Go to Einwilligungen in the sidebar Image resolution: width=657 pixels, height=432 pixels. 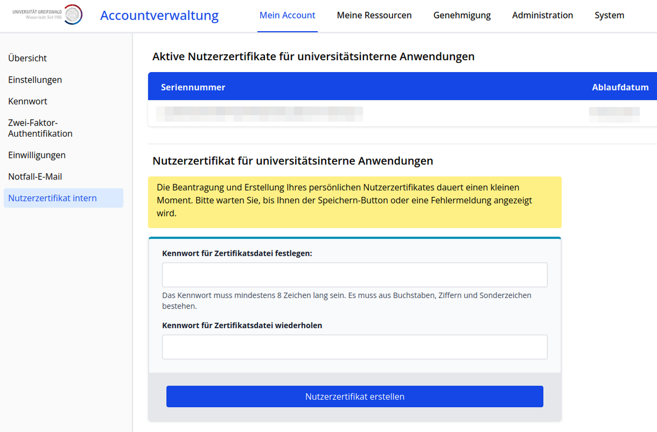37,155
